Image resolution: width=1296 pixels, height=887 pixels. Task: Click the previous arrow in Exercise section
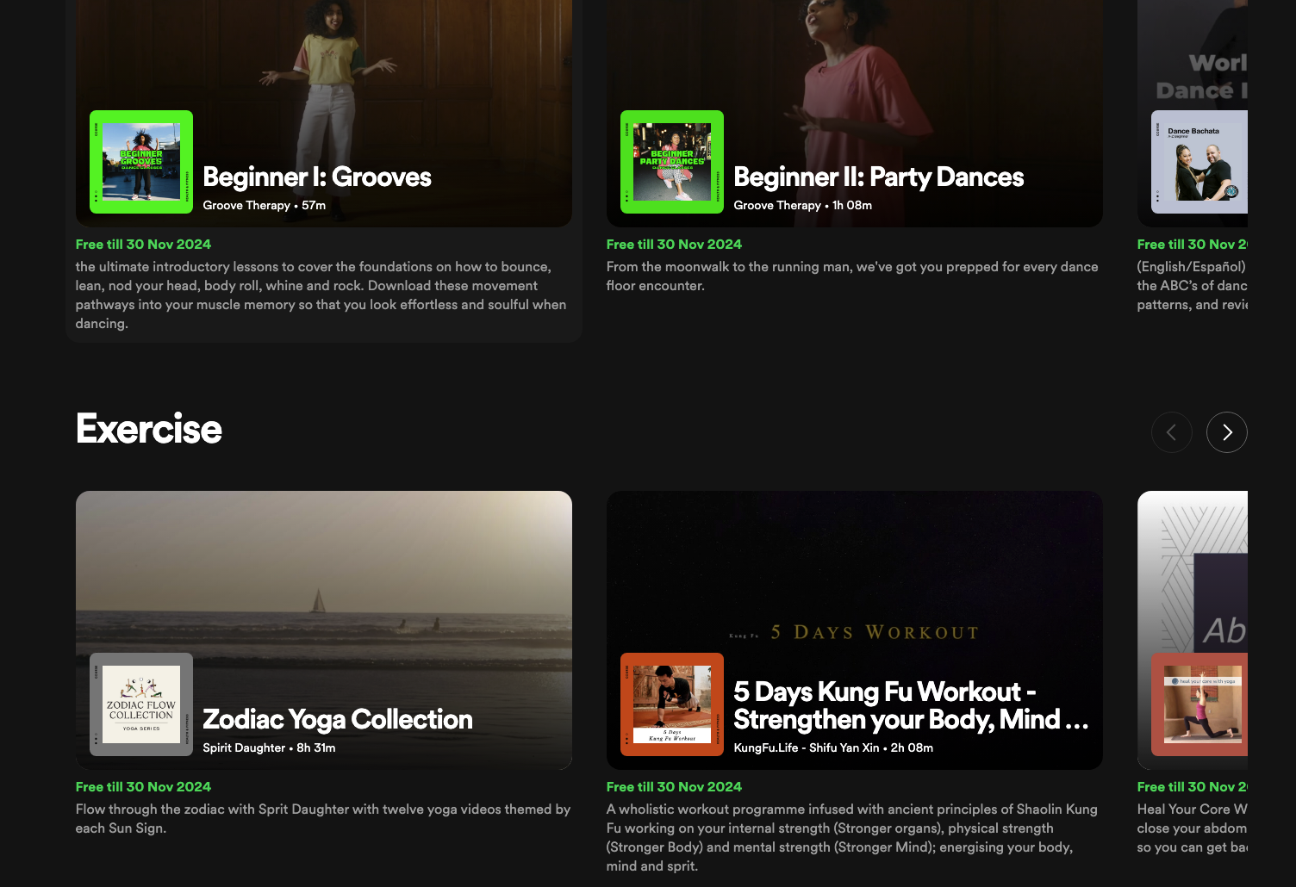[x=1171, y=432]
